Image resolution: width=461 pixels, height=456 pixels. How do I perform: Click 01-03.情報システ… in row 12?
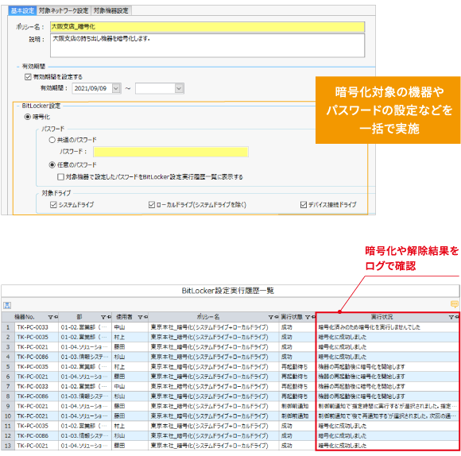click(x=84, y=436)
